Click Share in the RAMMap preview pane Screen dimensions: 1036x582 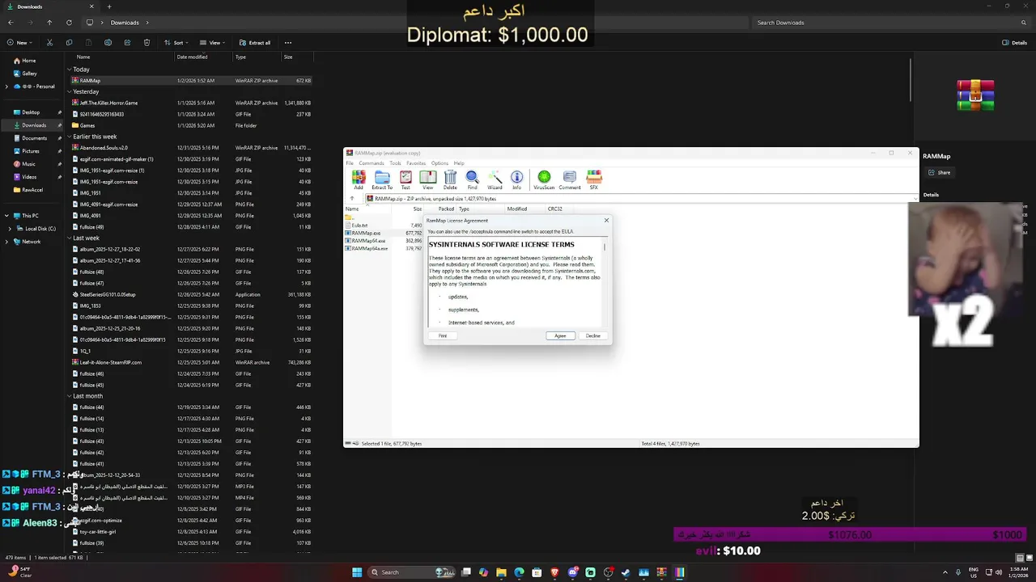(x=940, y=172)
